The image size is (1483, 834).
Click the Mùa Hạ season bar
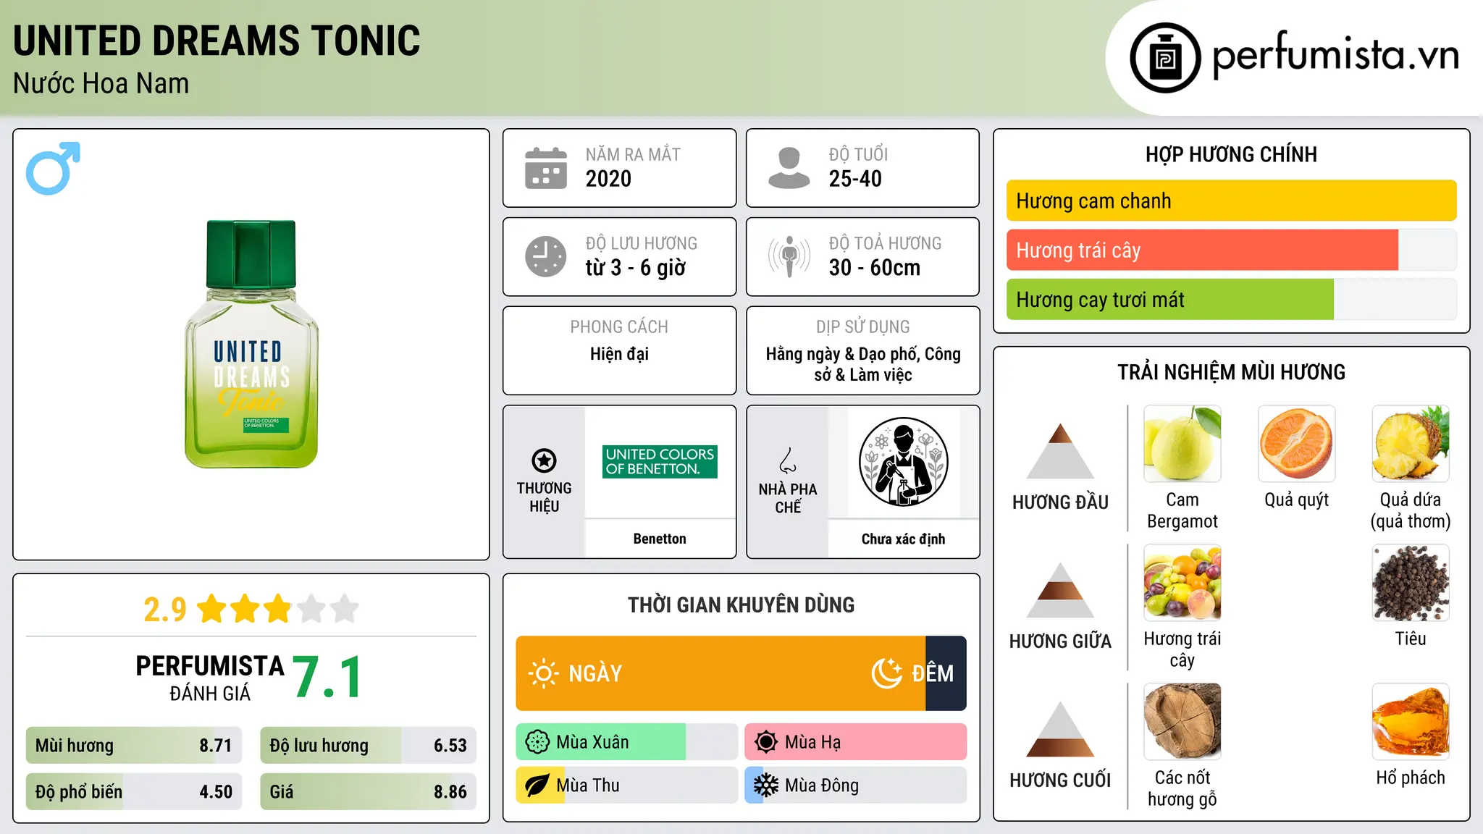[856, 742]
